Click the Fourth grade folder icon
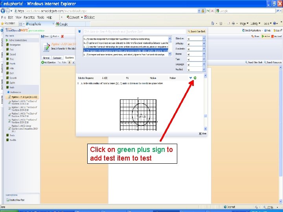Screen dimensions: 283x212 point(7,64)
